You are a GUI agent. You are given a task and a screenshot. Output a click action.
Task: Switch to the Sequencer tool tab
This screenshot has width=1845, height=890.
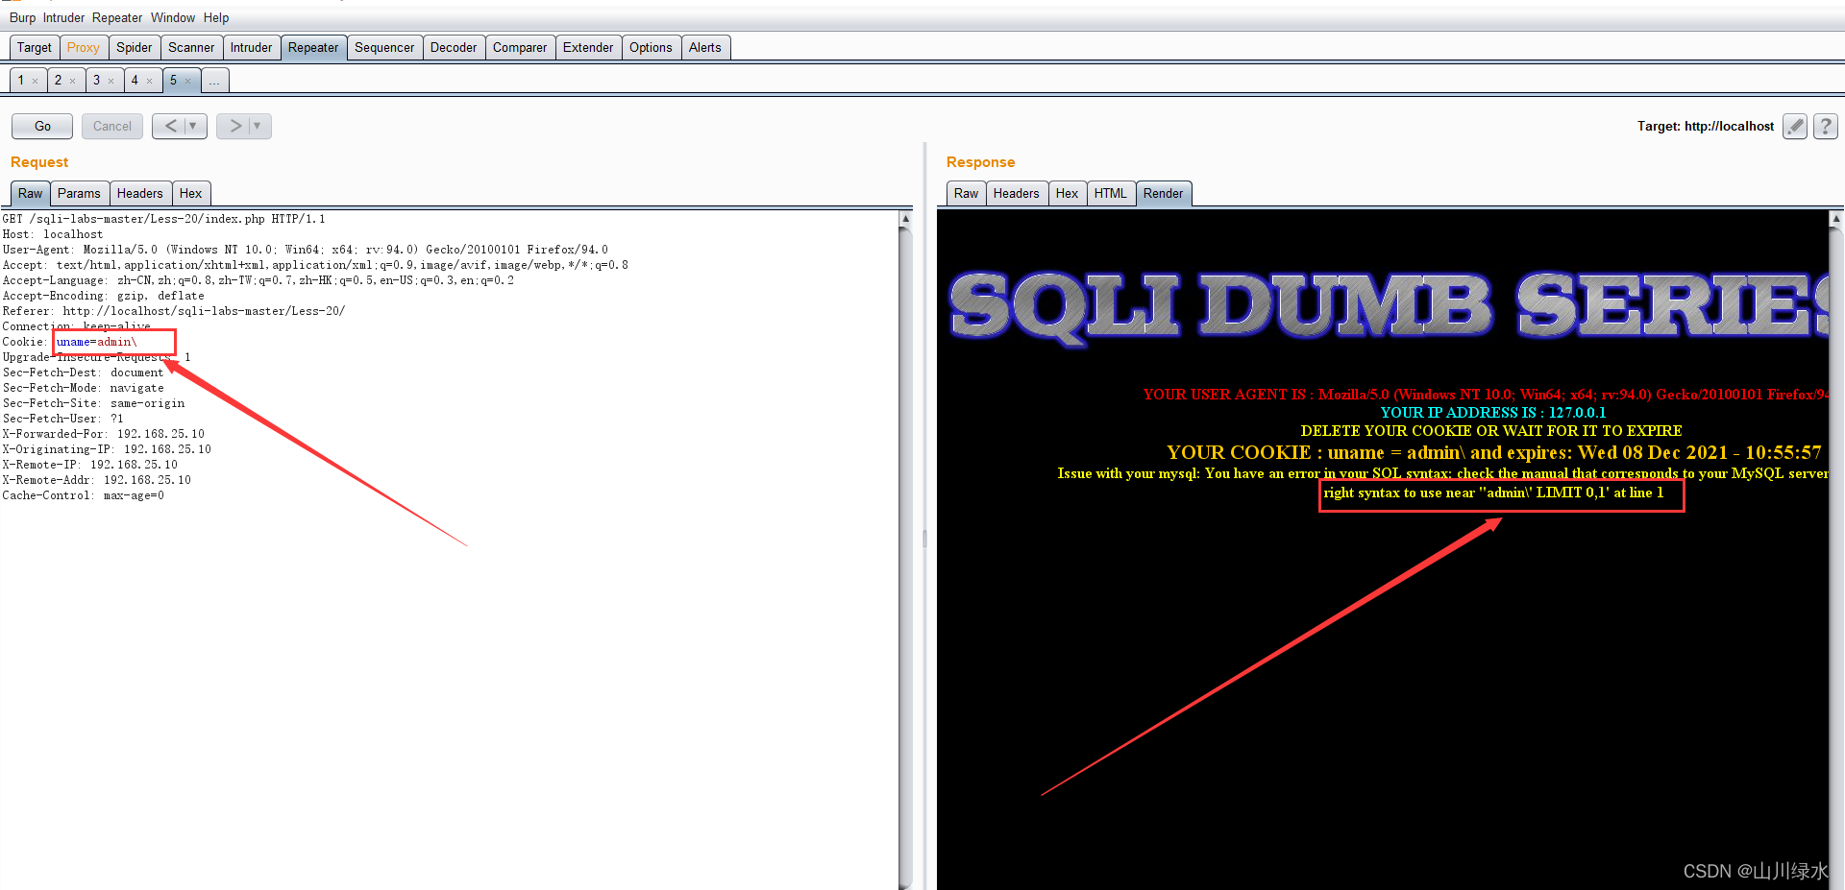tap(384, 47)
